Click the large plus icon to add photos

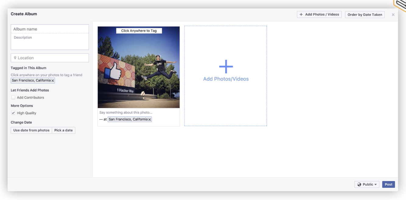(226, 67)
